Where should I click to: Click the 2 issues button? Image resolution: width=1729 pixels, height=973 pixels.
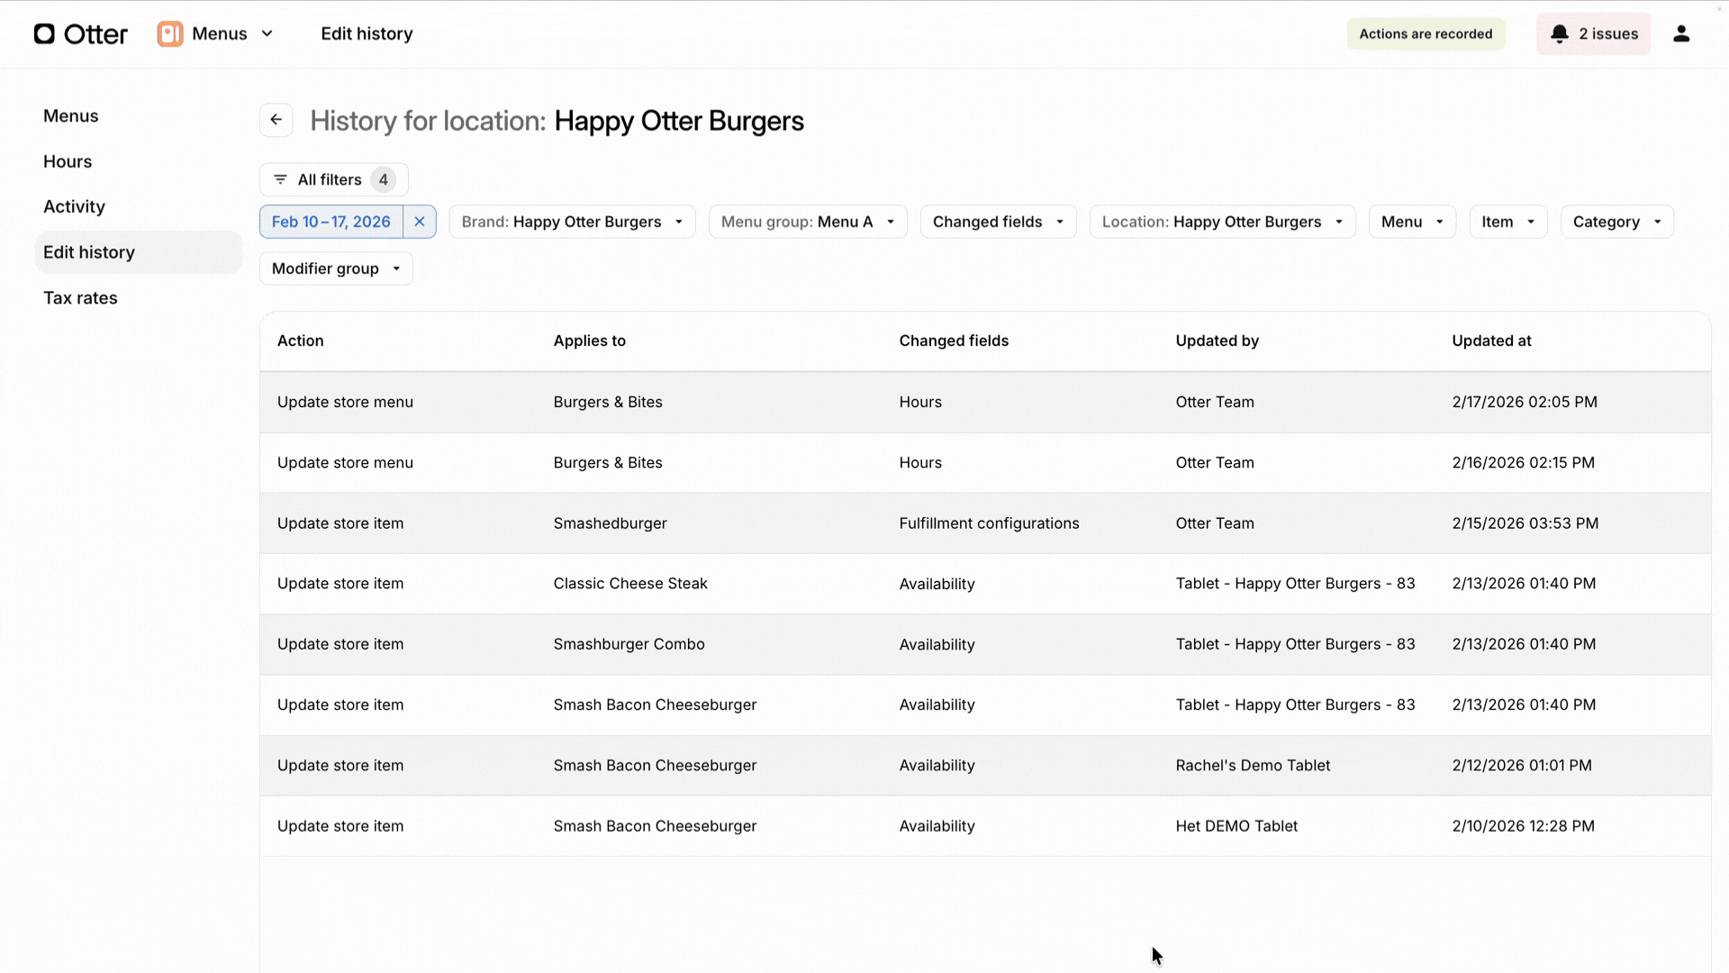pyautogui.click(x=1593, y=33)
